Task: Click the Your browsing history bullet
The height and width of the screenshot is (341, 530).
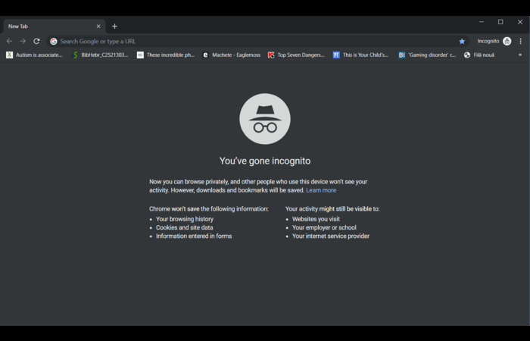Action: (x=185, y=219)
